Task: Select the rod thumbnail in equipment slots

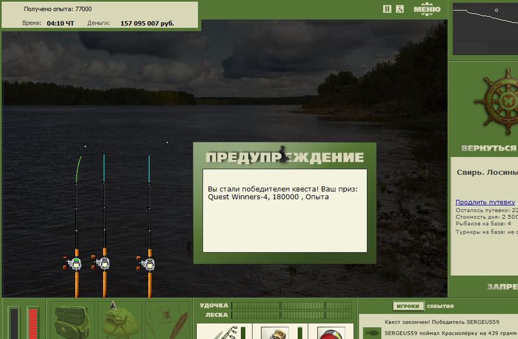Action: tap(225, 331)
